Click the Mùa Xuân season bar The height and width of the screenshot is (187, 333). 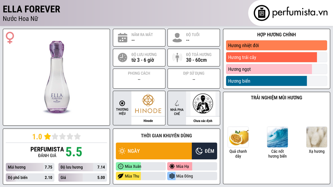pyautogui.click(x=140, y=166)
